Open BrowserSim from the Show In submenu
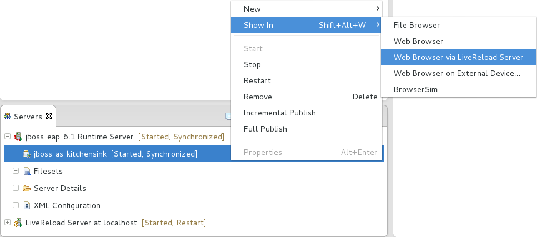Image resolution: width=537 pixels, height=237 pixels. [415, 89]
